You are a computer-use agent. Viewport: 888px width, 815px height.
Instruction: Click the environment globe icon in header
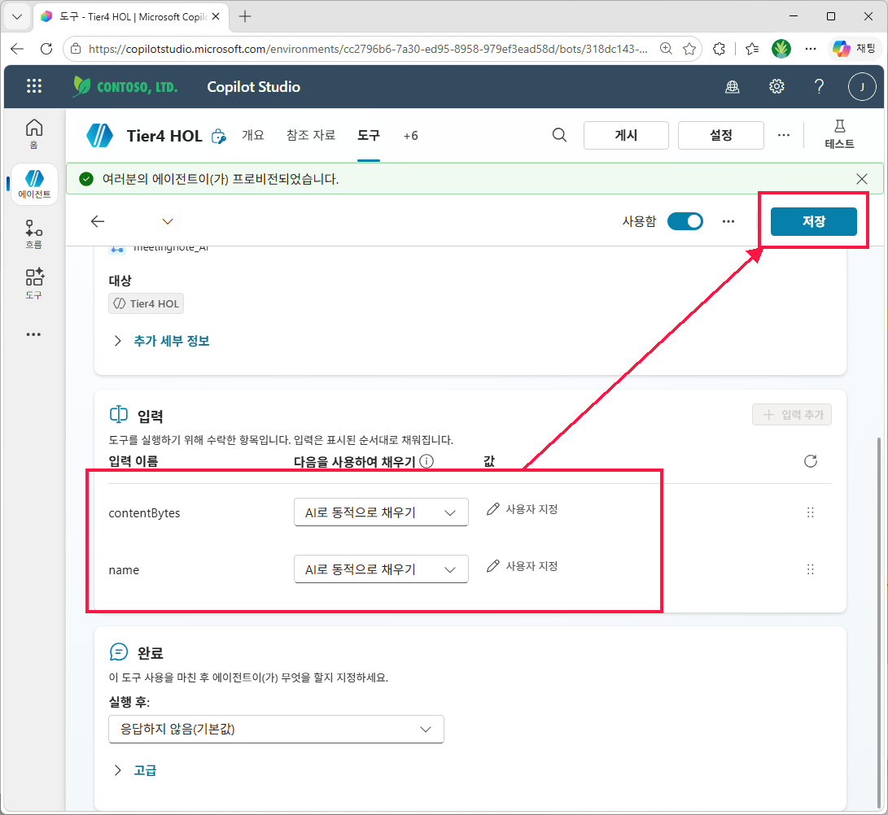click(733, 86)
